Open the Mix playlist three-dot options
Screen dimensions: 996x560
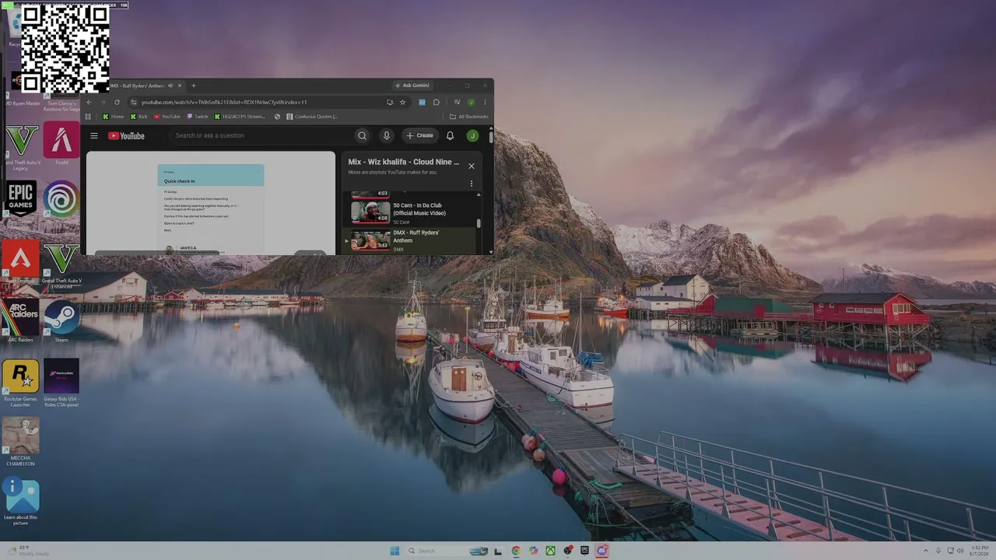click(x=471, y=184)
